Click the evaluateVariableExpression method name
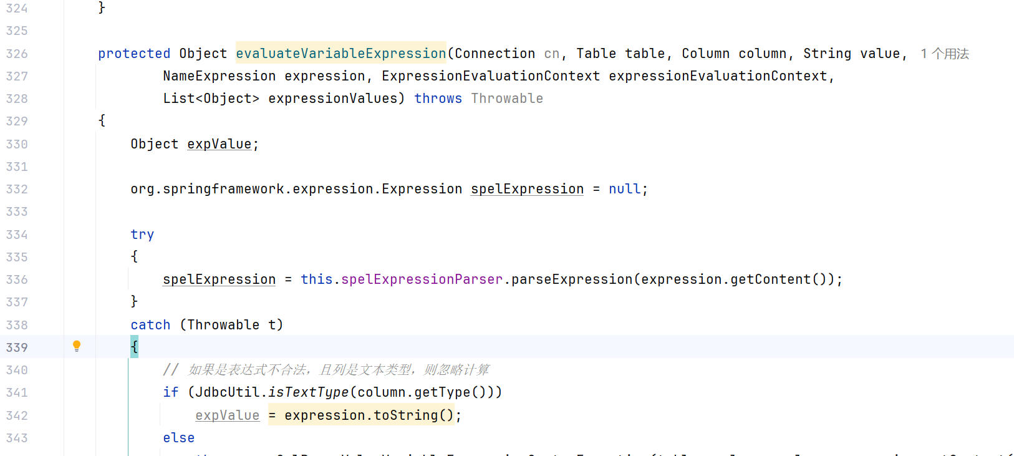This screenshot has width=1014, height=456. point(340,54)
